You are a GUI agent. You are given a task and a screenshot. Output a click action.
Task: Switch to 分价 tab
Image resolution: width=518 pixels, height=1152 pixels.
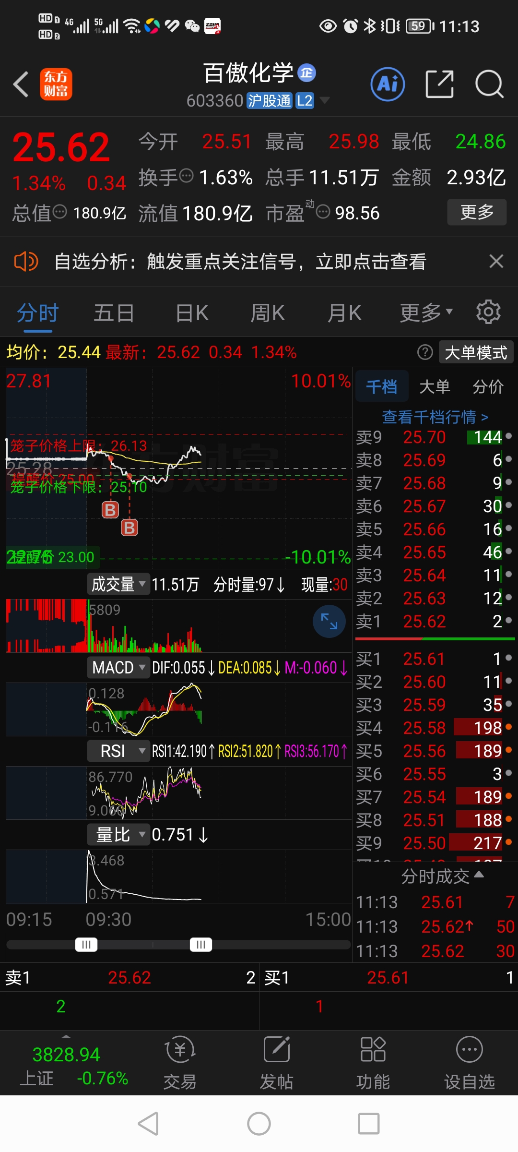point(488,386)
